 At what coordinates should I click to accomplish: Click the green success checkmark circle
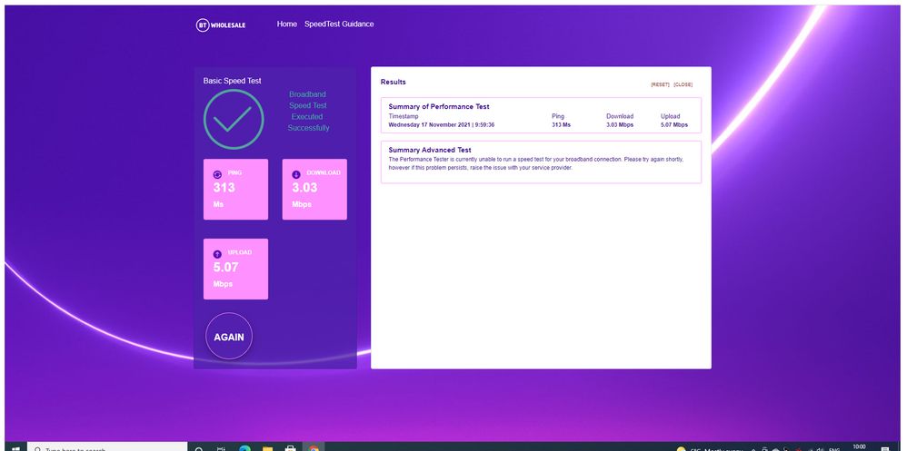[234, 120]
